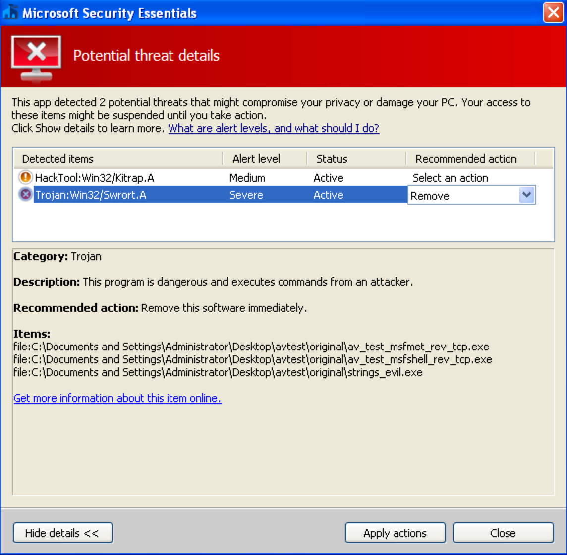Select the Trojan:Win32/Swrort.A threat row
The width and height of the screenshot is (567, 555).
point(90,195)
